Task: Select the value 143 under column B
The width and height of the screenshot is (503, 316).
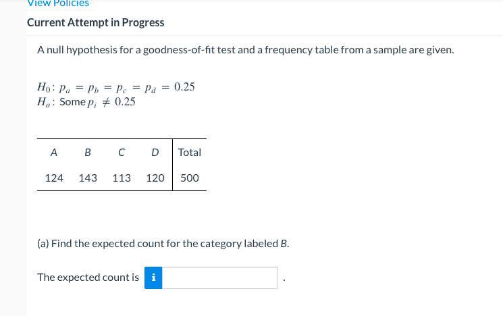Action: pos(88,178)
